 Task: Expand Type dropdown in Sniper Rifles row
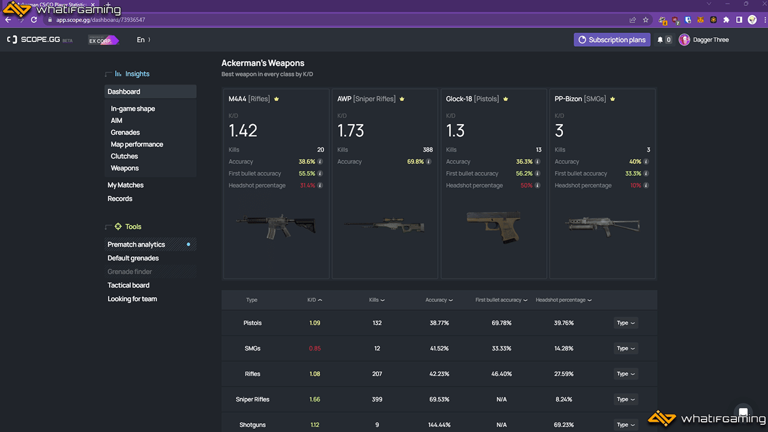[x=625, y=399]
